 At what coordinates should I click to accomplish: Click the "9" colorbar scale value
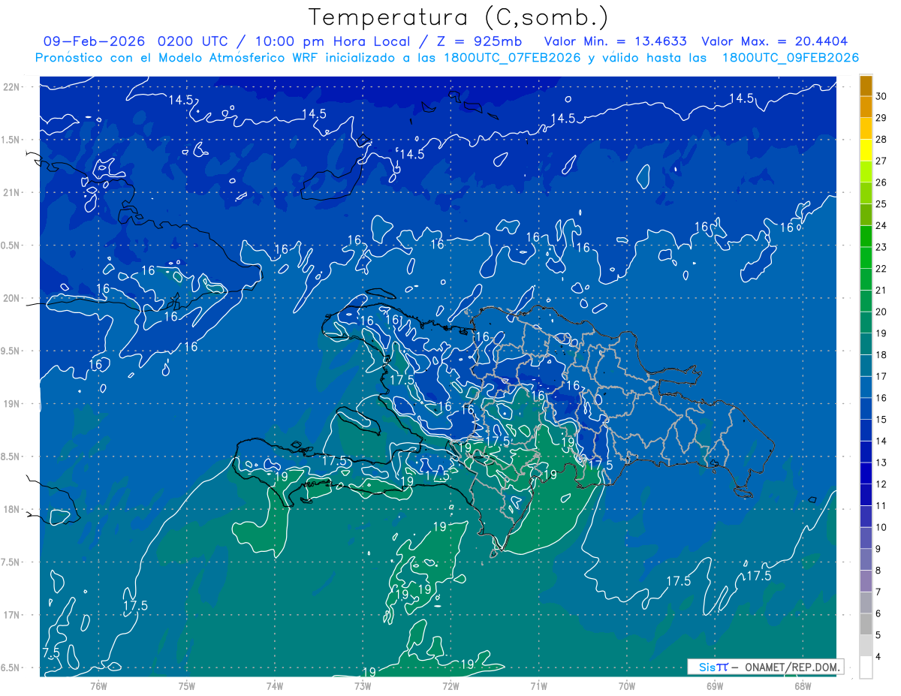coord(878,549)
